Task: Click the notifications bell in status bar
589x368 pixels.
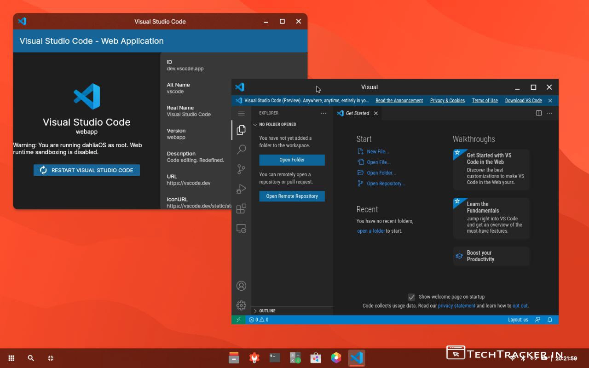Action: pyautogui.click(x=549, y=320)
